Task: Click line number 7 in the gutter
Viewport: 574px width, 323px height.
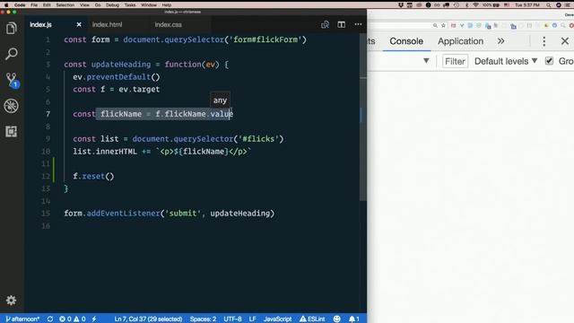Action: pyautogui.click(x=48, y=114)
